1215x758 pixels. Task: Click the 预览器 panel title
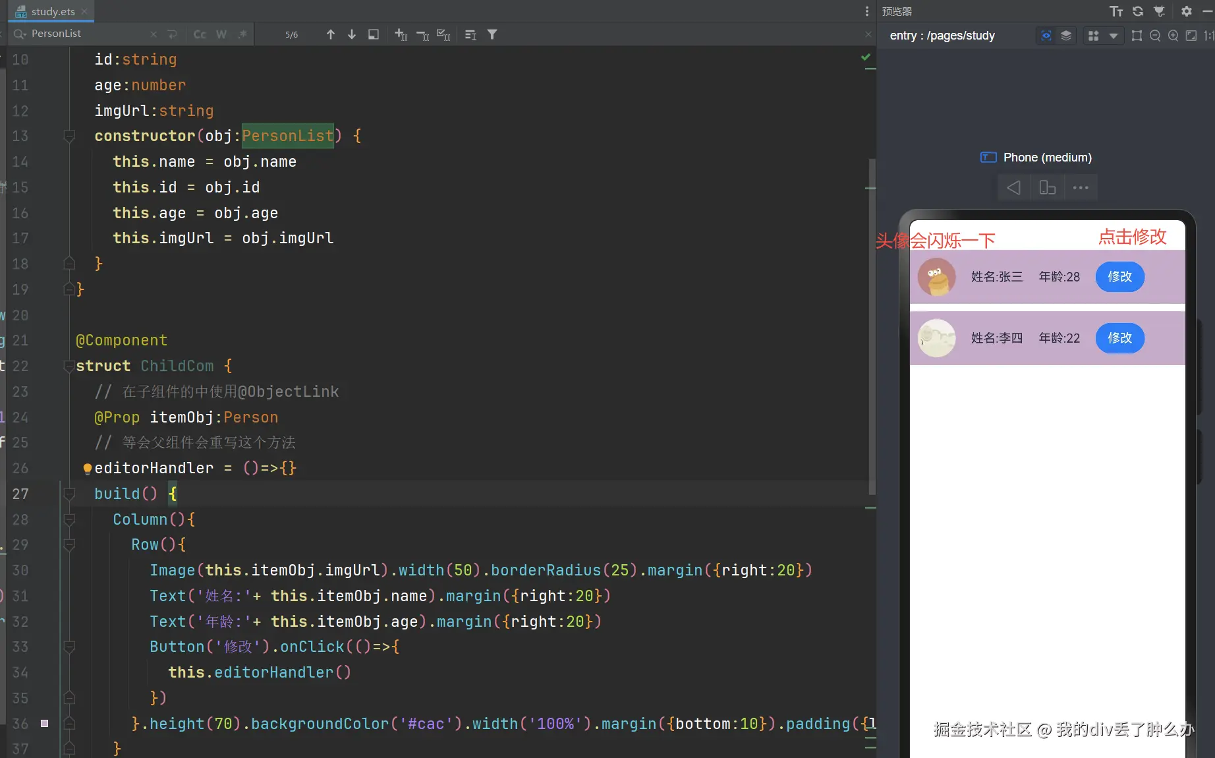pos(897,11)
